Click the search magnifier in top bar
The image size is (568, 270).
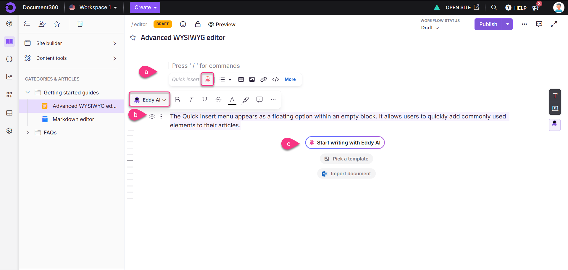494,7
